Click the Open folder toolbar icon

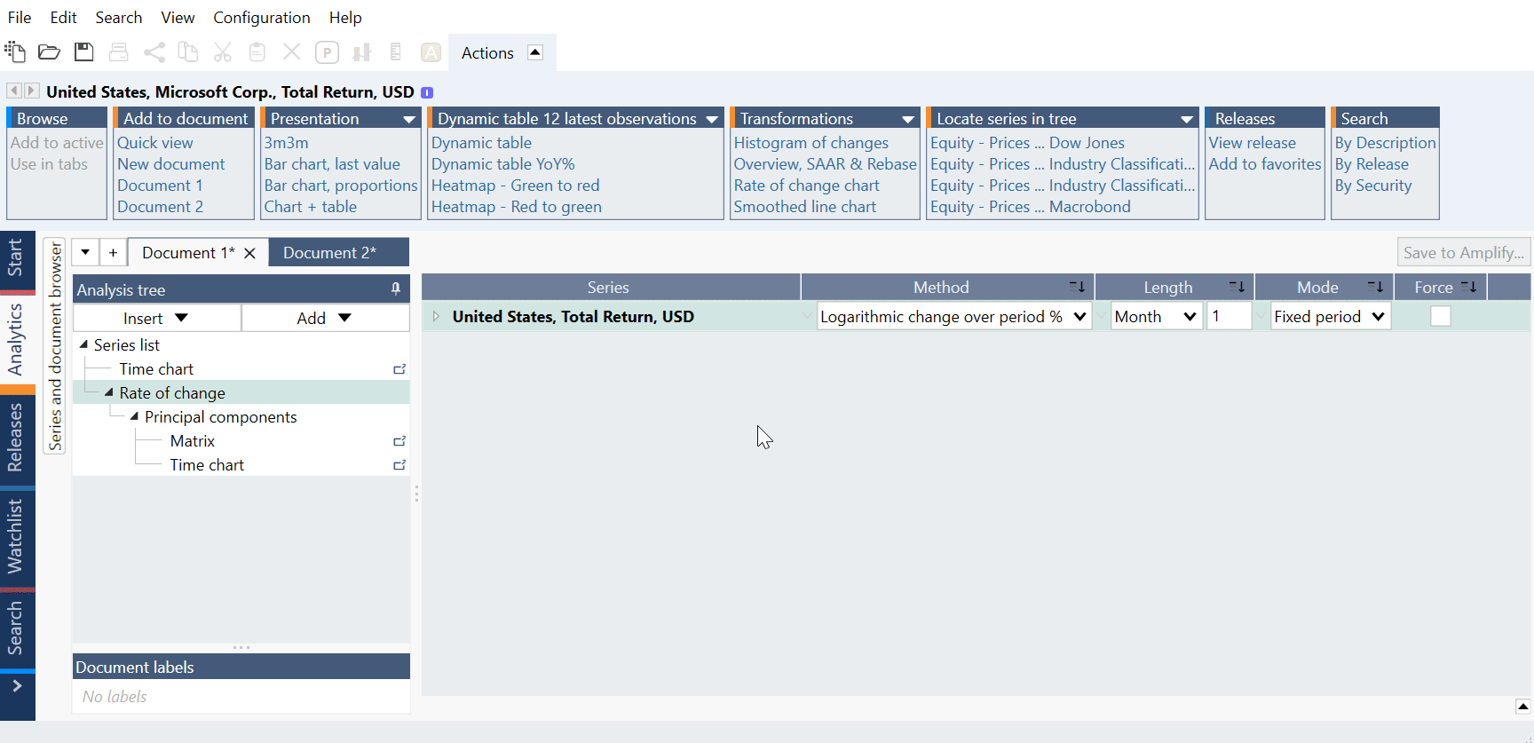point(49,52)
